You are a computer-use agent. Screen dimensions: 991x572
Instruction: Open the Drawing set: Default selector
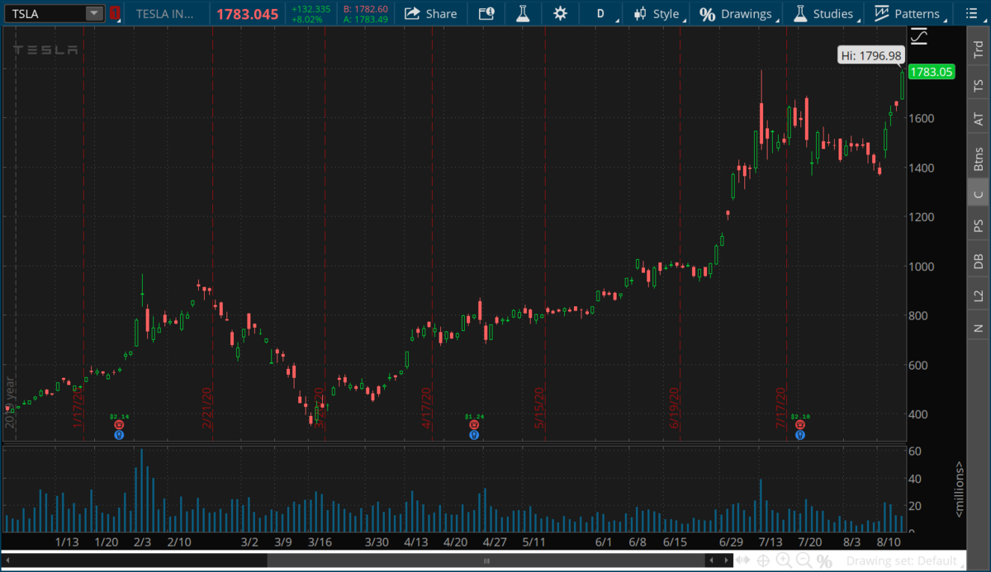pyautogui.click(x=906, y=560)
